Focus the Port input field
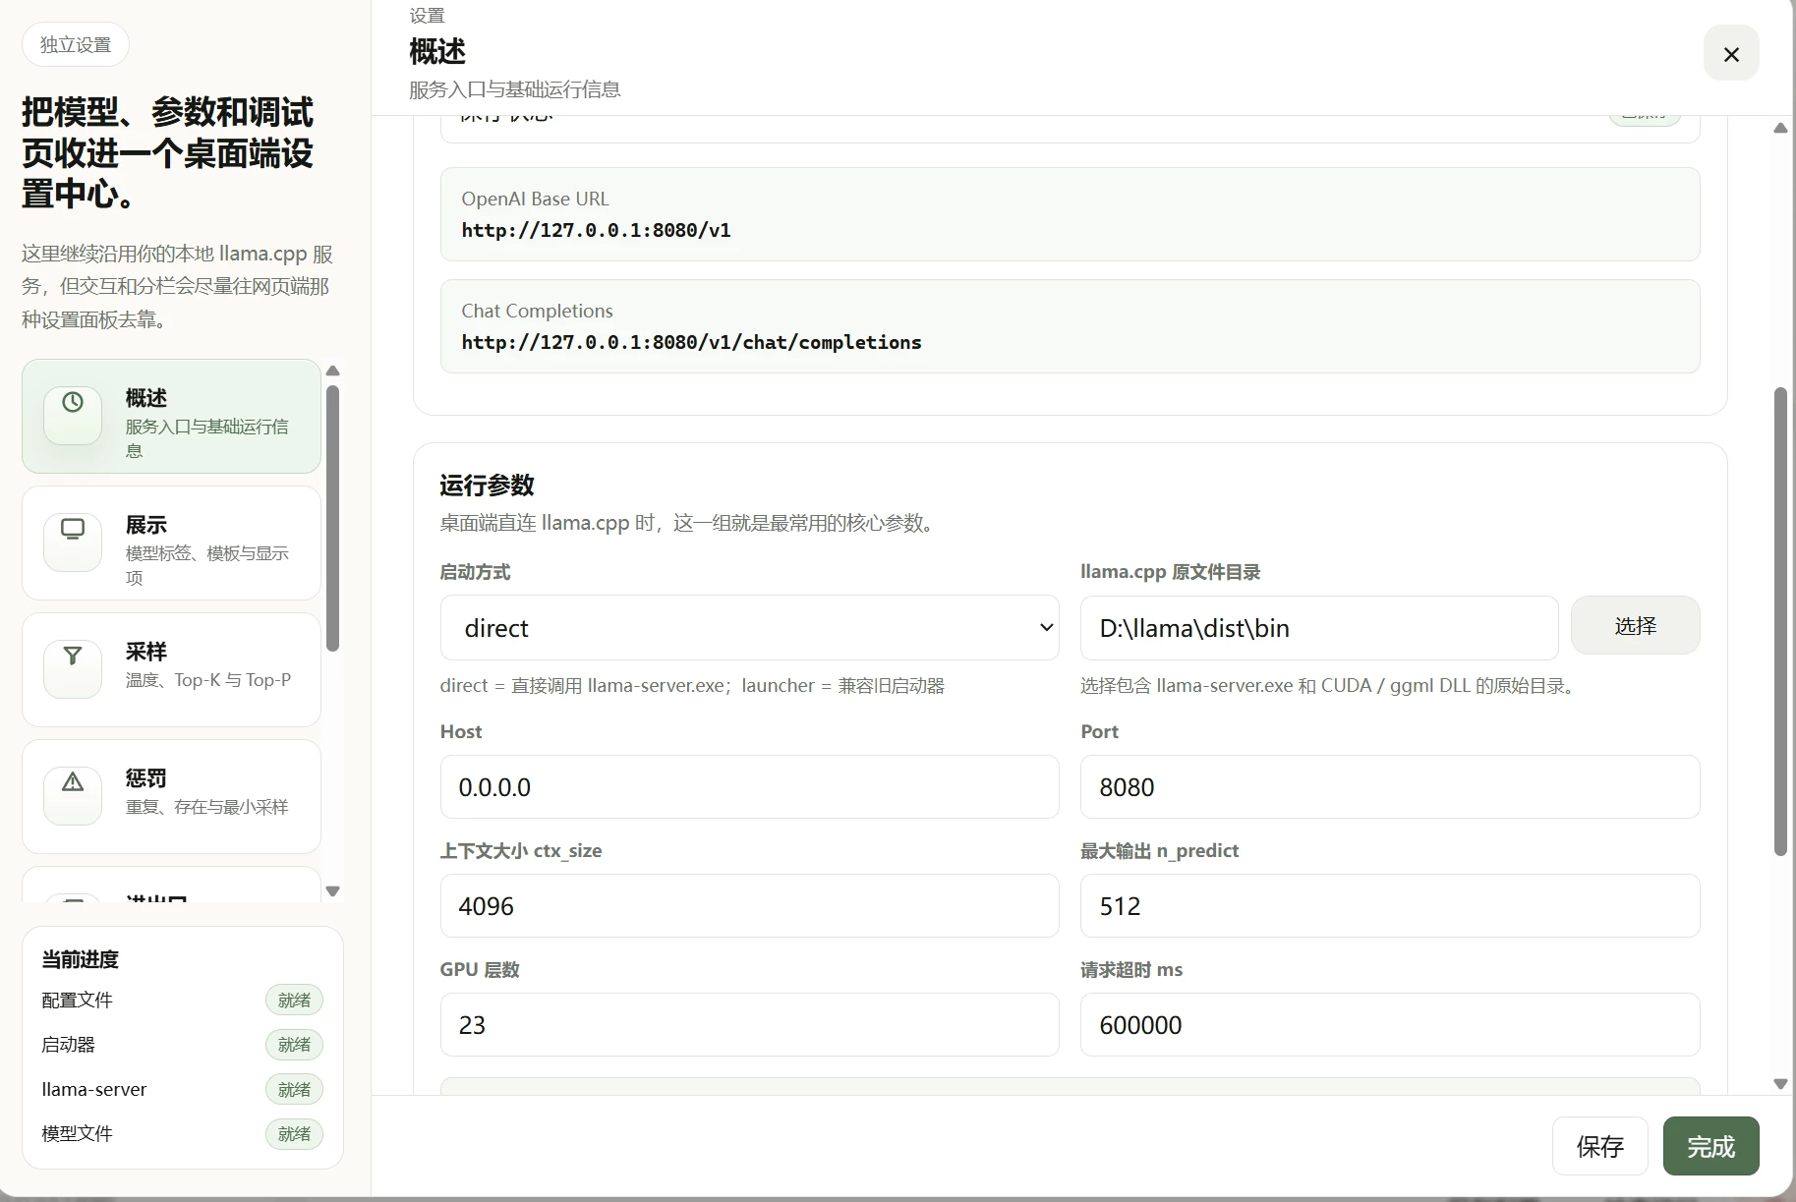The image size is (1796, 1202). point(1390,787)
